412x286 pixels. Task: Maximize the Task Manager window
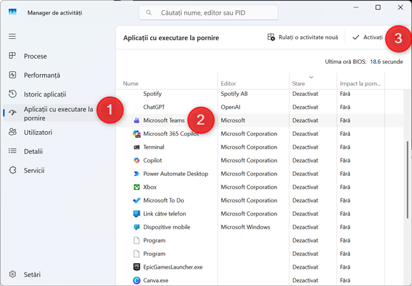(x=378, y=8)
